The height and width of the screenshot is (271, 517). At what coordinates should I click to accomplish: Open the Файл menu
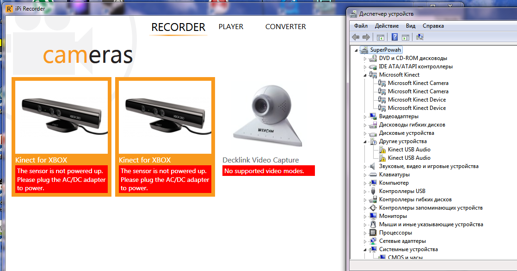pyautogui.click(x=361, y=26)
